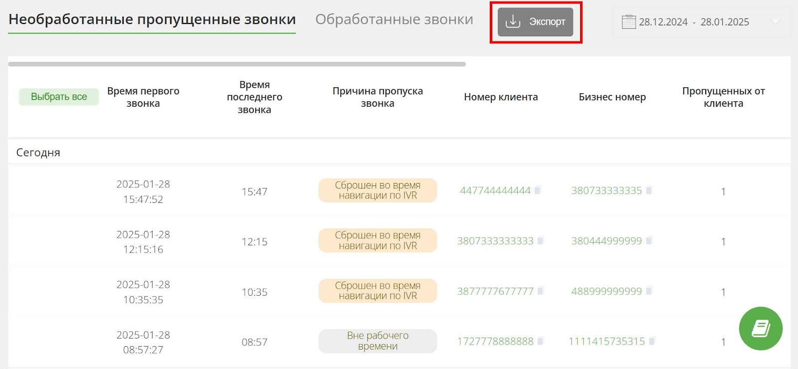Click last call time 08:57
The width and height of the screenshot is (798, 369).
tap(254, 342)
